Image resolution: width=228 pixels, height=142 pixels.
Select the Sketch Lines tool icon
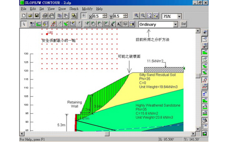coord(87,24)
